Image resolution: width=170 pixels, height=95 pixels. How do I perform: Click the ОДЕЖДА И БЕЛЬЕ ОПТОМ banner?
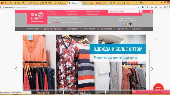tap(118, 49)
